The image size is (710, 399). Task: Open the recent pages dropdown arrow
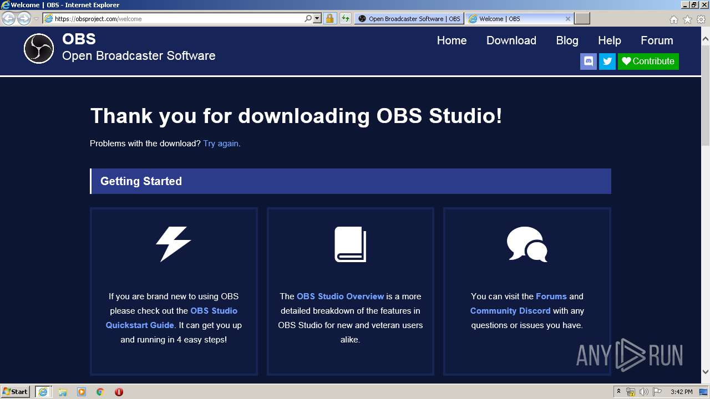(x=36, y=19)
